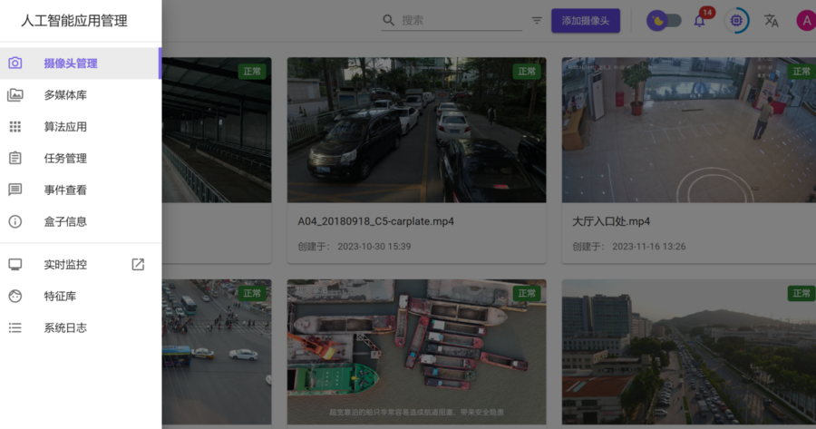Click the 任务管理 clipboard icon
This screenshot has height=429, width=816.
tap(15, 158)
